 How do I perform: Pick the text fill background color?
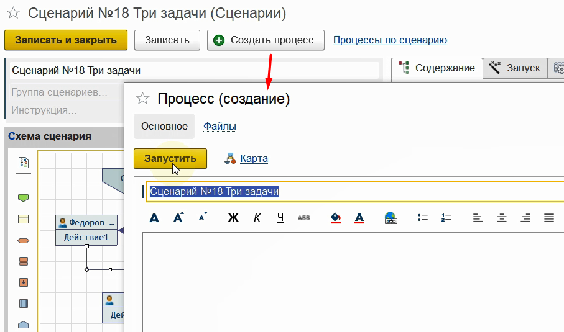[x=335, y=218]
